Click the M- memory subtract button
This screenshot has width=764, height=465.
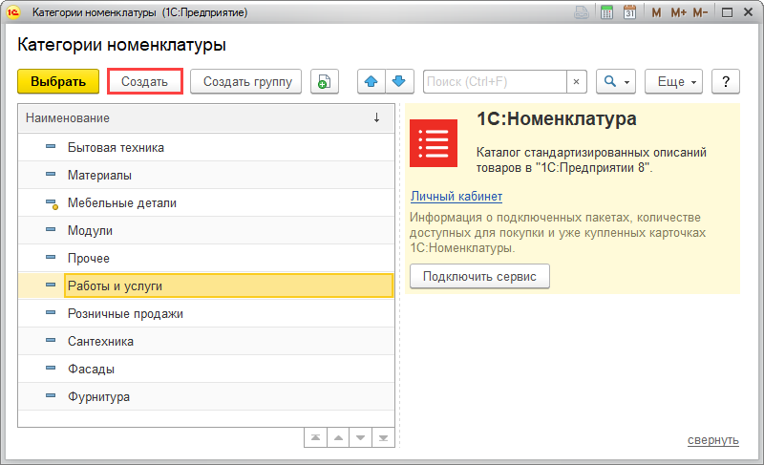[700, 12]
